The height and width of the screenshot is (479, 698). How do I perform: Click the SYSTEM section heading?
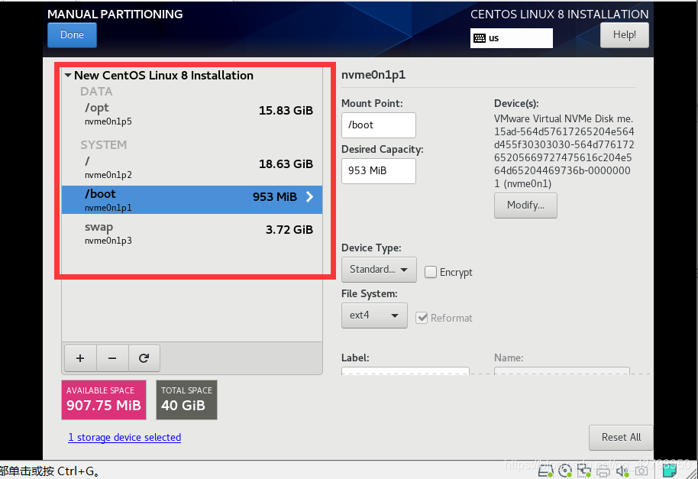point(104,144)
